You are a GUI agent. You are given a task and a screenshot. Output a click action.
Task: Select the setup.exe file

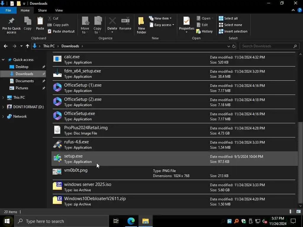(x=174, y=159)
